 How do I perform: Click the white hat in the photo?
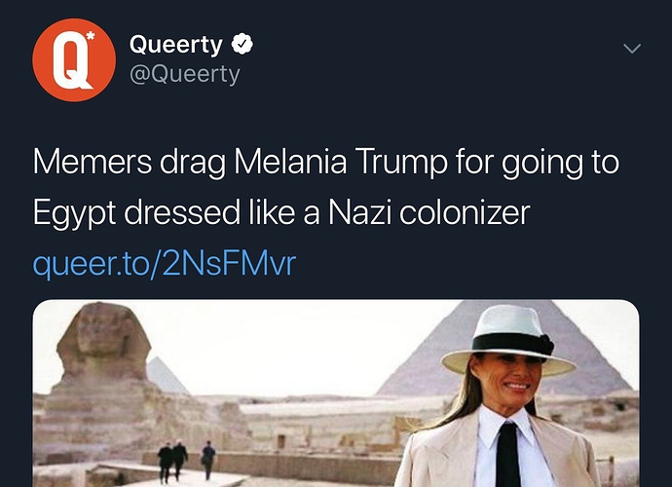[x=507, y=341]
